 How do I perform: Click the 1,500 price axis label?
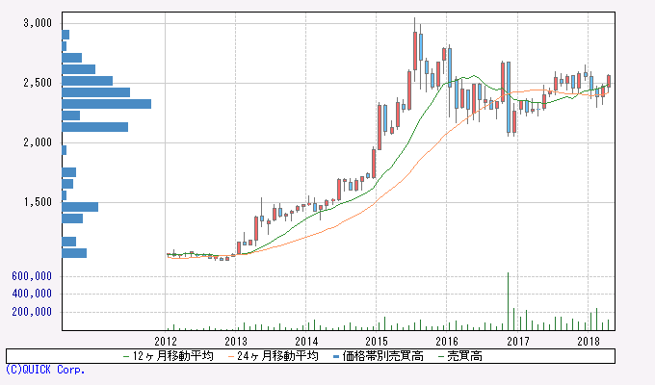pos(38,202)
